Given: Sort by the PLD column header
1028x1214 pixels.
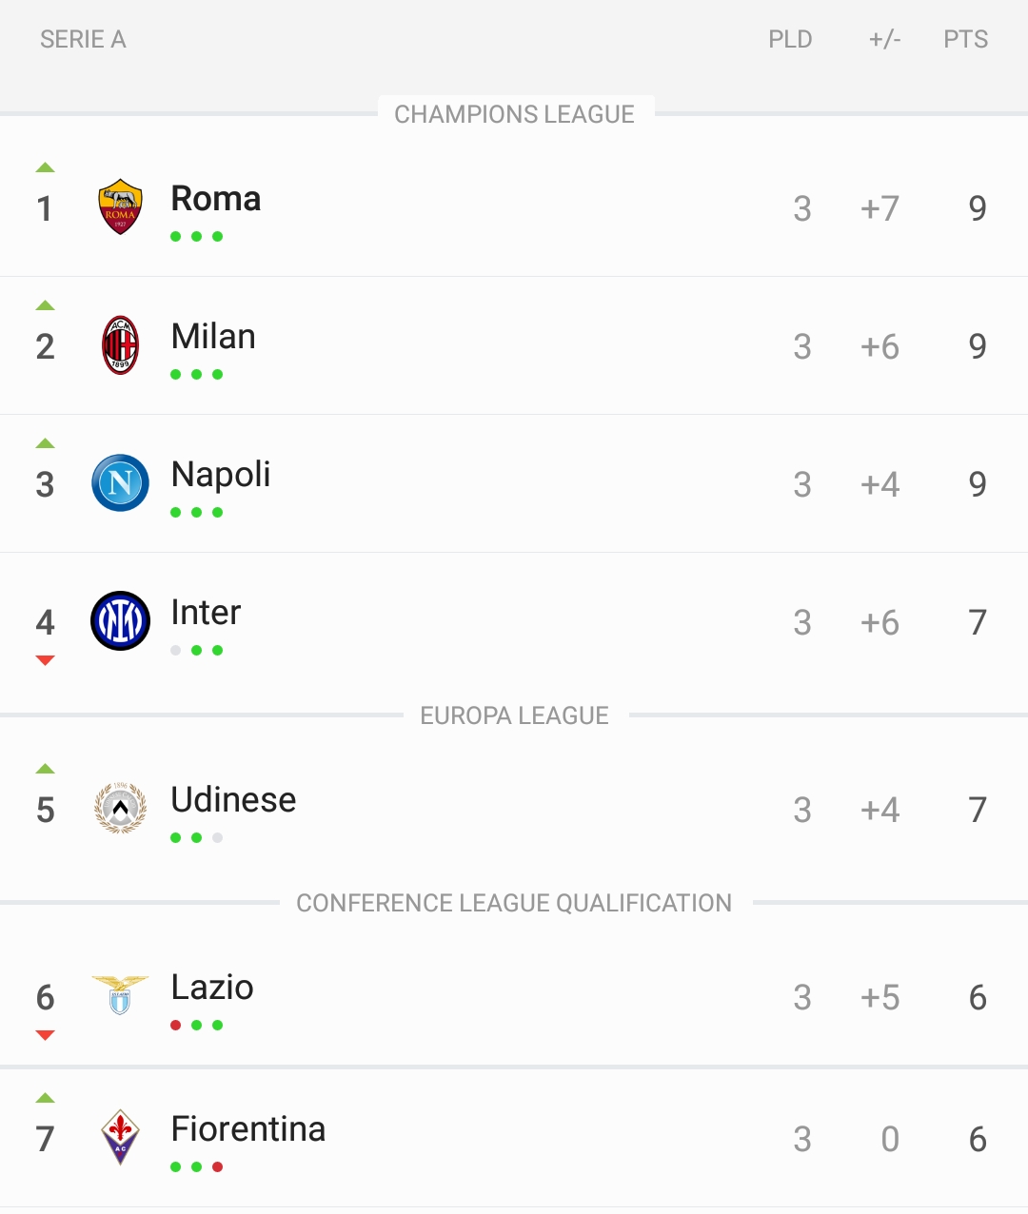Looking at the screenshot, I should click(x=790, y=39).
